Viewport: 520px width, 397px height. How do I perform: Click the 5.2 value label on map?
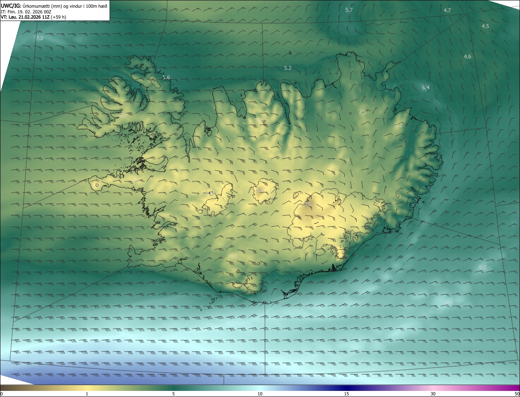tap(288, 68)
